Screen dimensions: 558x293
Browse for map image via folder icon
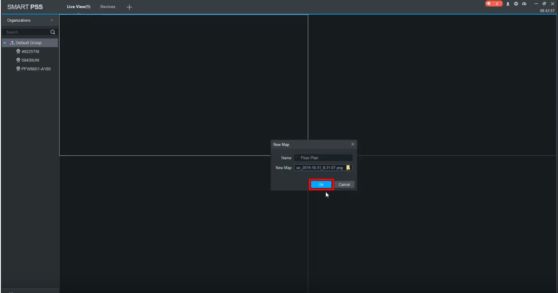click(348, 168)
